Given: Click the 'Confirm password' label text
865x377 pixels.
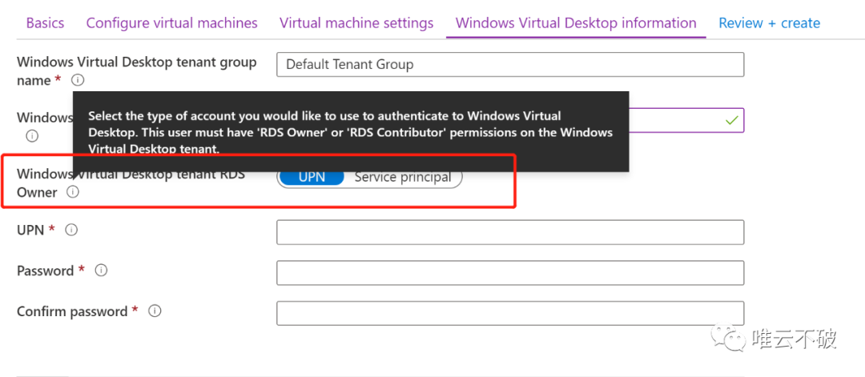Looking at the screenshot, I should point(72,311).
